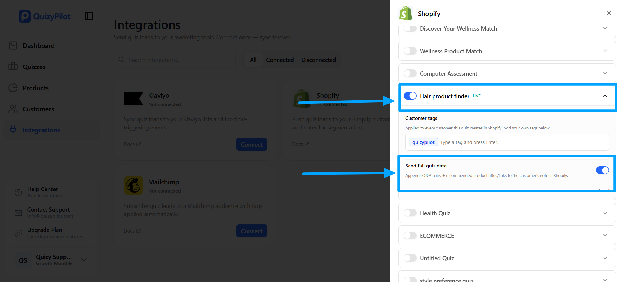
Task: Click the Upgrade Plan sparkle icon
Action: 19,233
